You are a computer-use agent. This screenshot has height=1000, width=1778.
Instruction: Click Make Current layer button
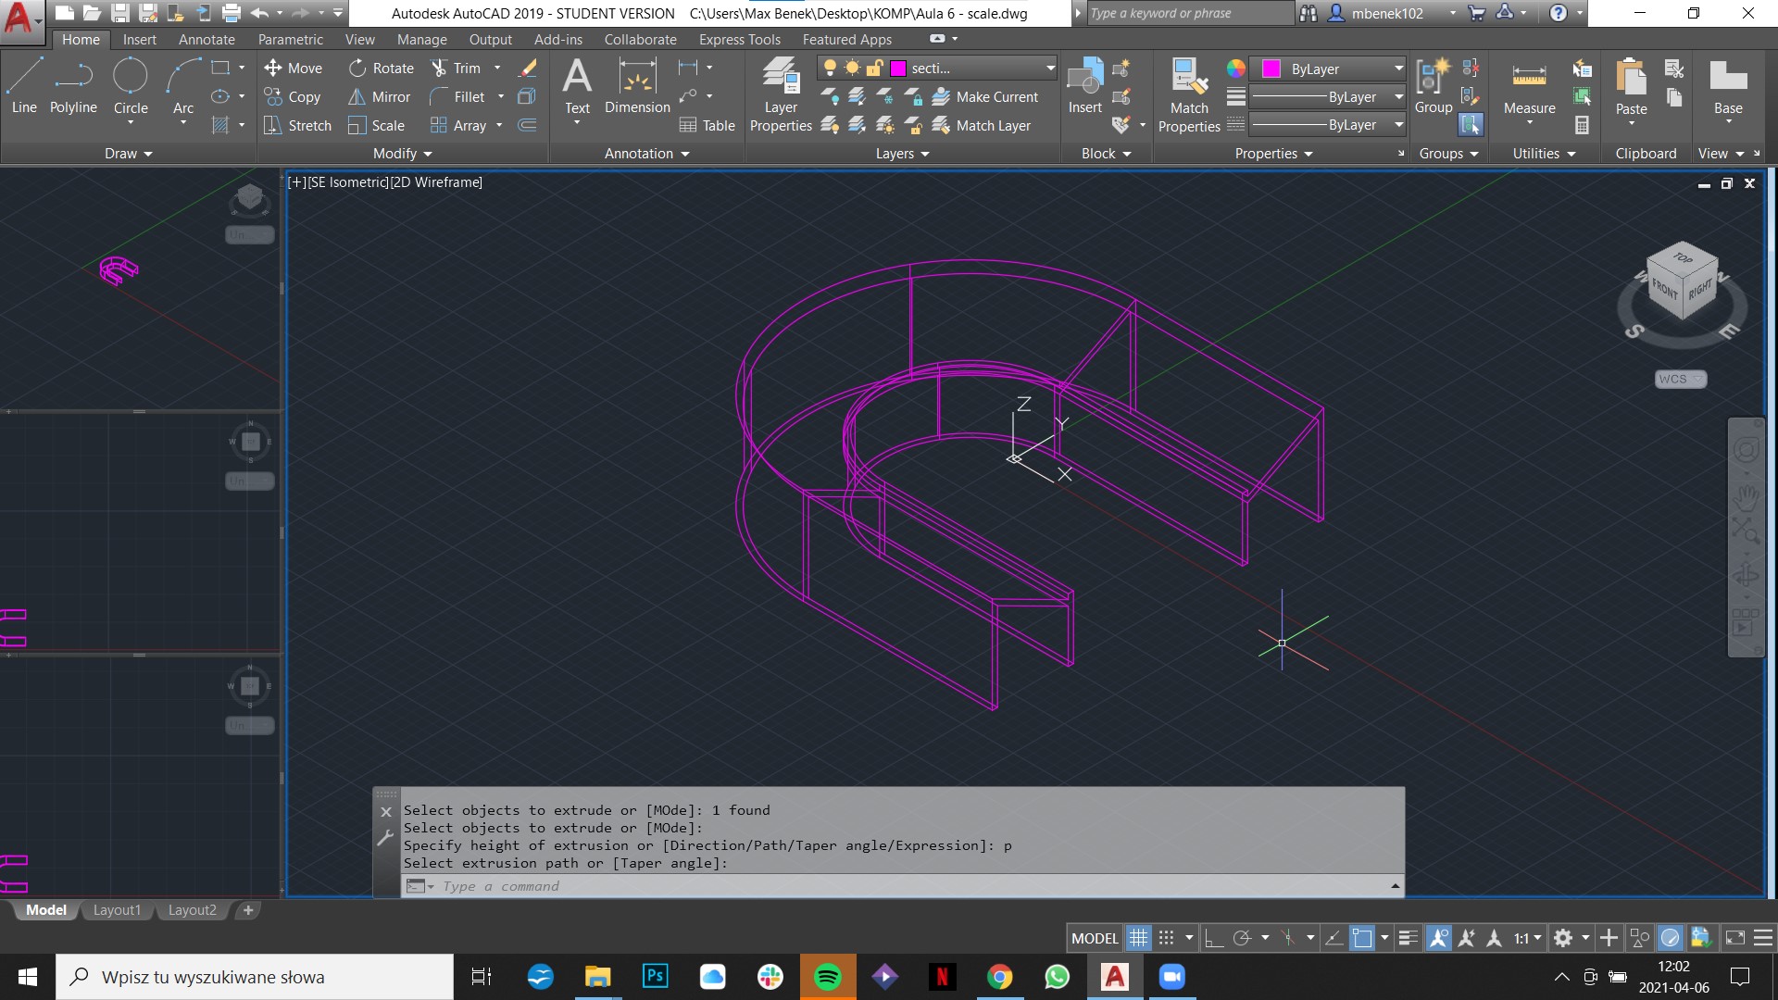point(984,96)
